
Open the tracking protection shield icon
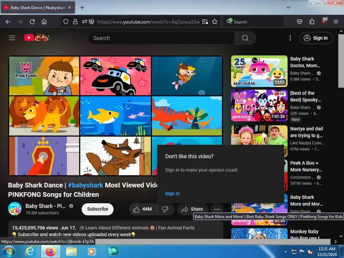66,21
